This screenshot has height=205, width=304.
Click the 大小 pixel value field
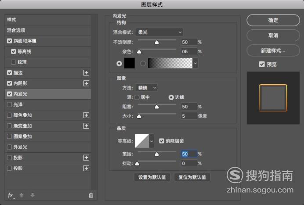coord(189,116)
